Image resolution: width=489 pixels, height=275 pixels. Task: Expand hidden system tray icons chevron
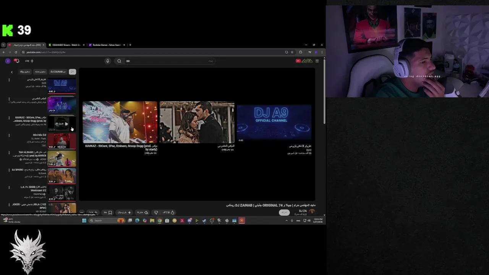tap(287, 220)
